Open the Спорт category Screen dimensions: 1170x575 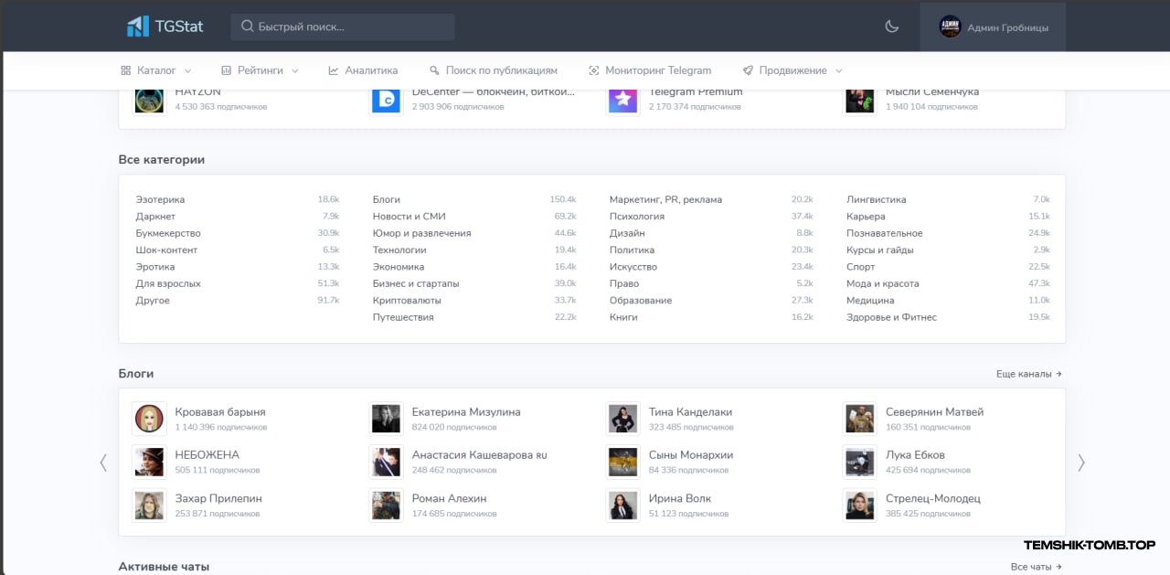pos(860,267)
